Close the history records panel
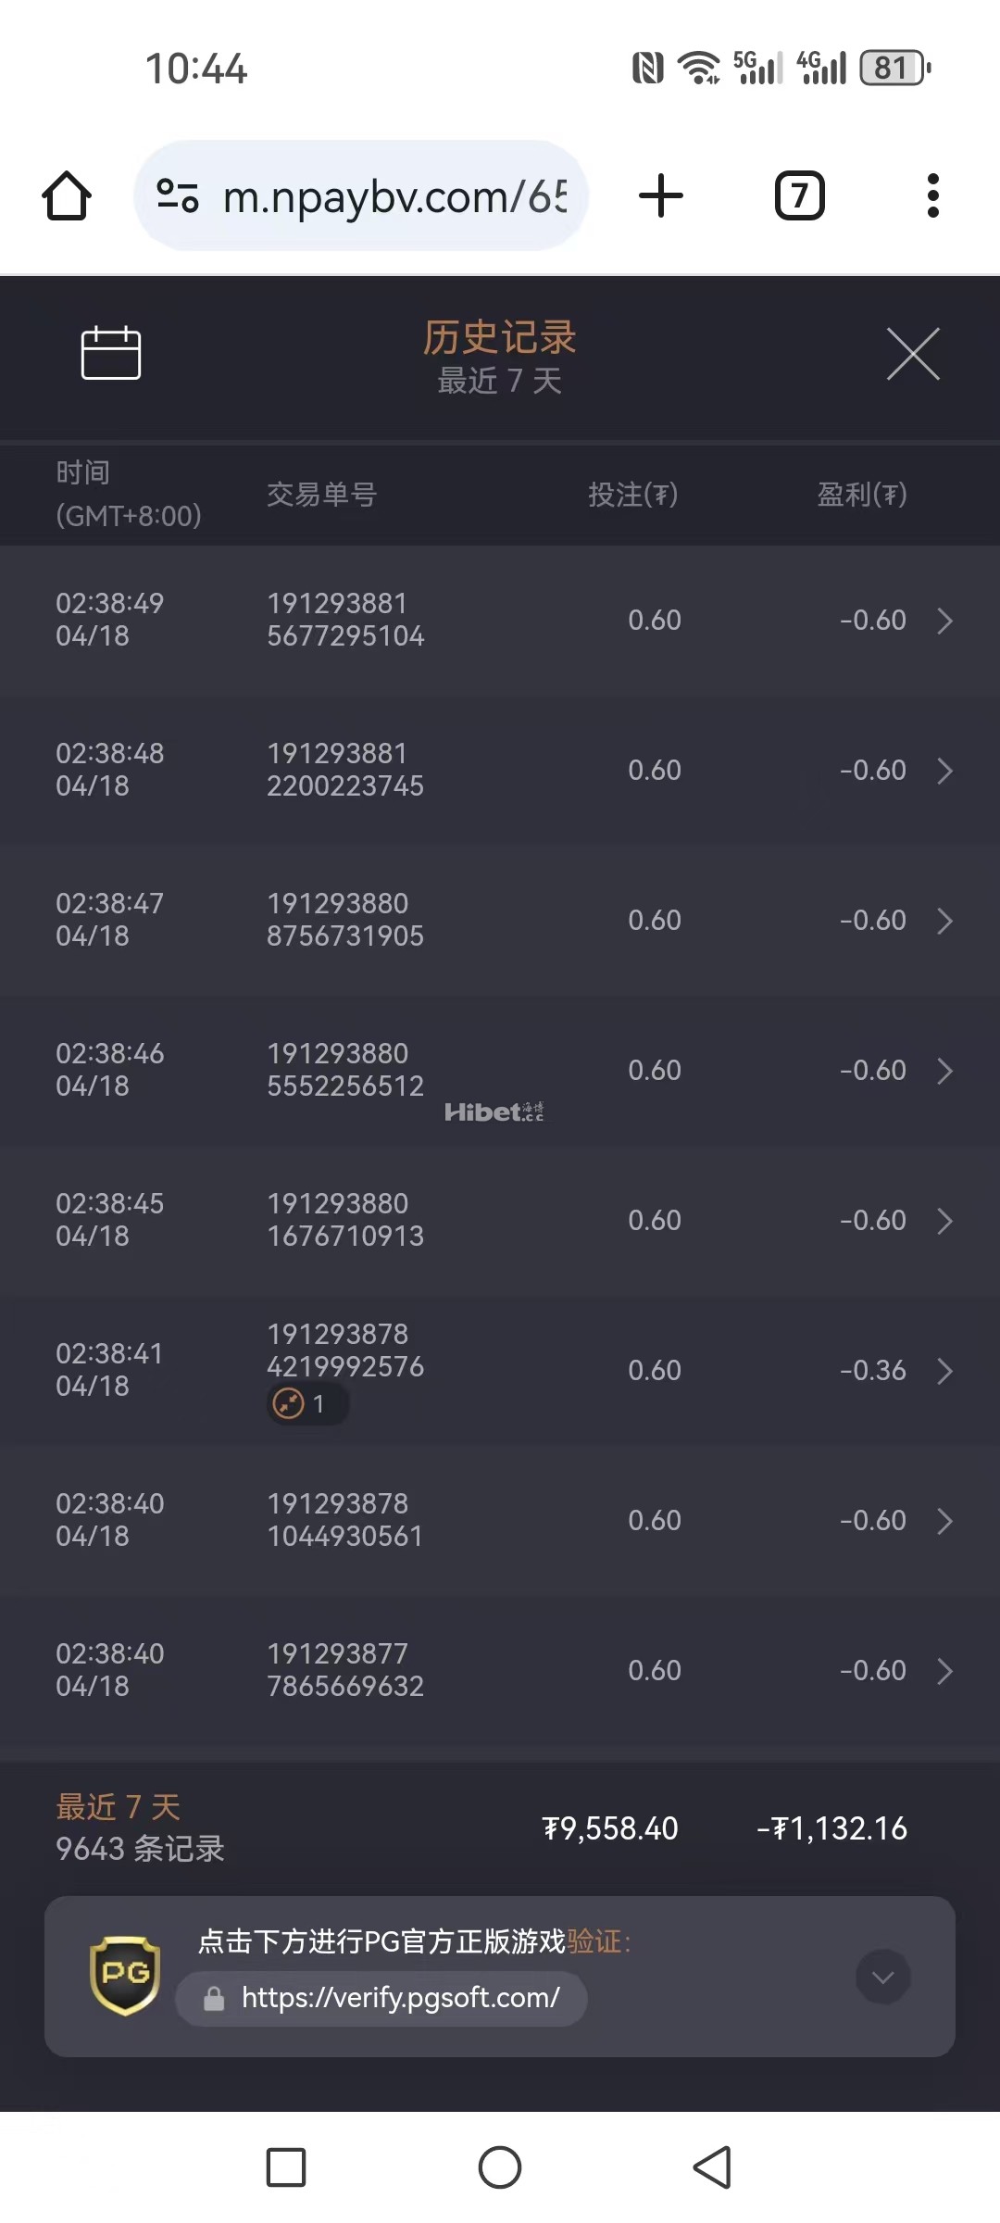The height and width of the screenshot is (2223, 1000). pos(913,354)
